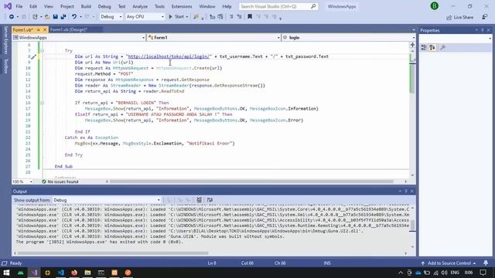The width and height of the screenshot is (495, 278).
Task: Click the Quick Actions screwdriver icon on line 8
Action: coord(33,57)
